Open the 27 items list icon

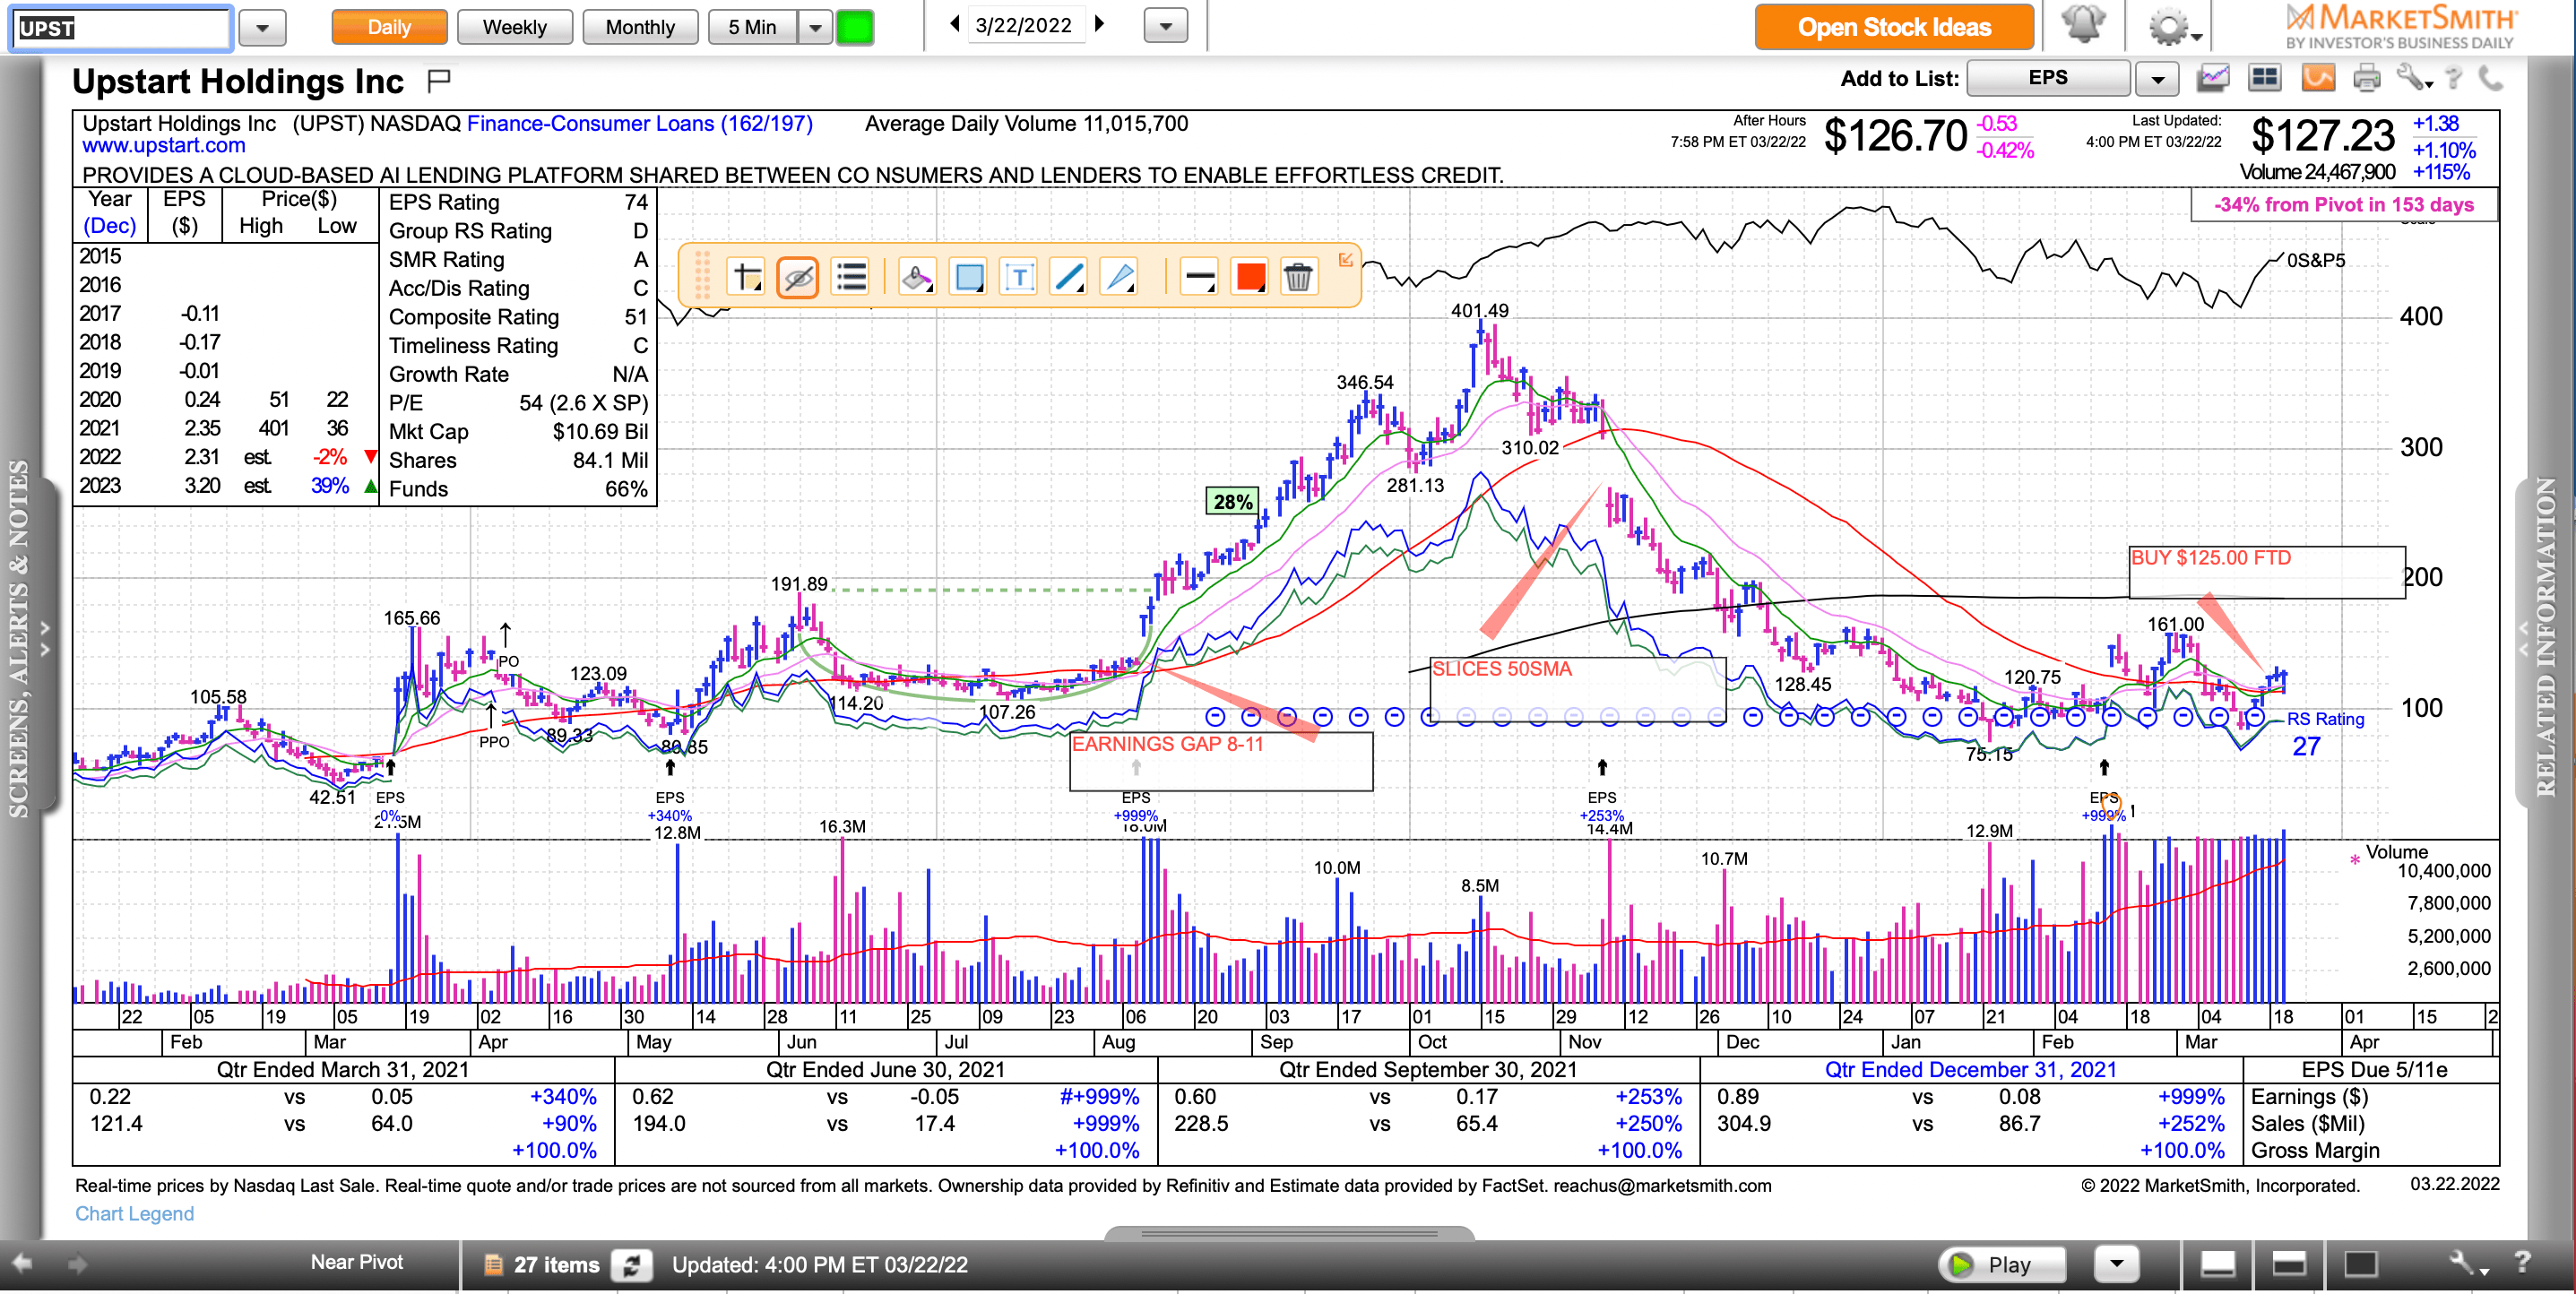pyautogui.click(x=492, y=1265)
